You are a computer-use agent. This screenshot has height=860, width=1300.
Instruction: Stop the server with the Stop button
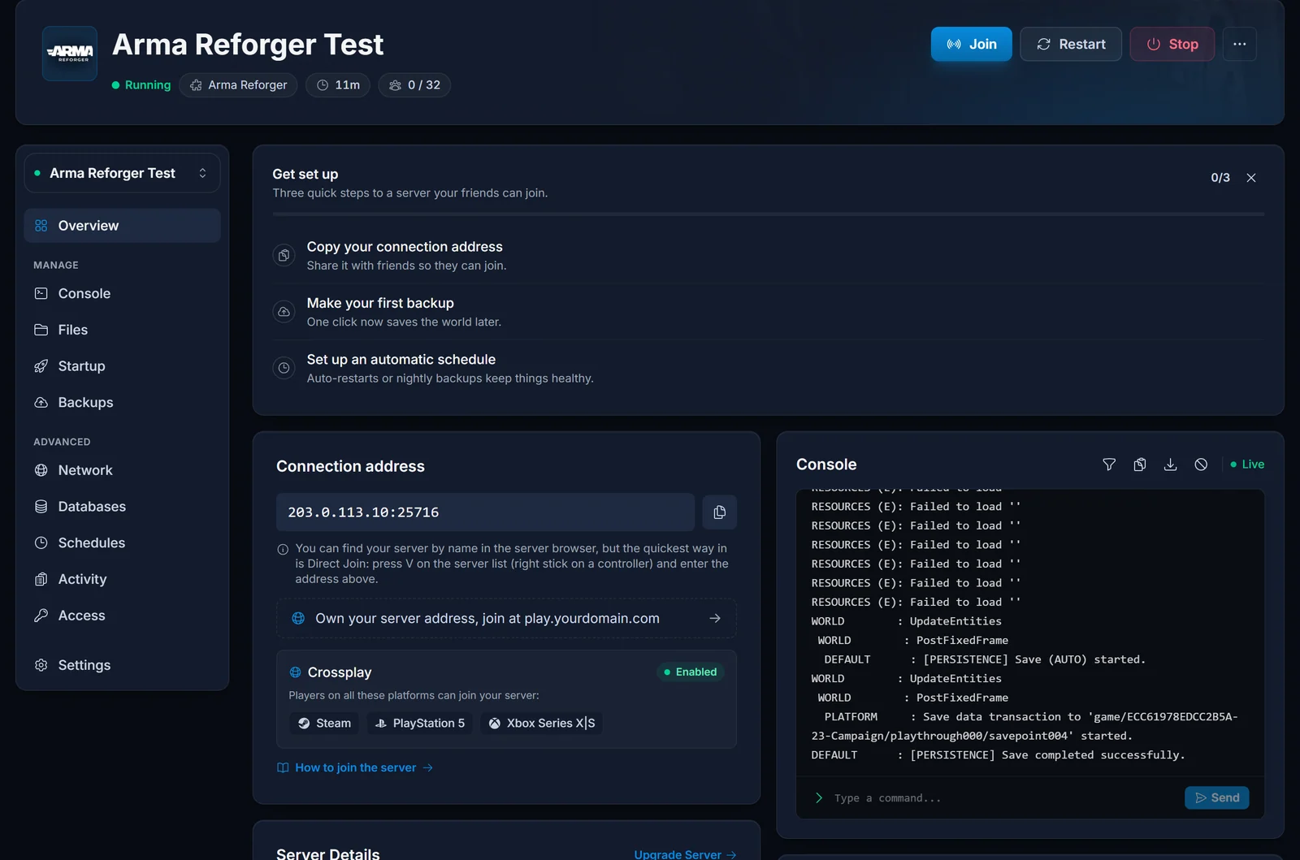tap(1172, 44)
